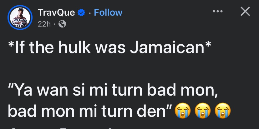Open the three-dot post options menu

217,12
